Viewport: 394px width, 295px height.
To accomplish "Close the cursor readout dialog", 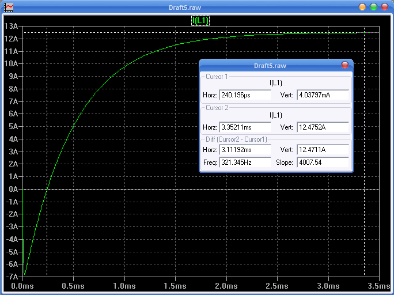I will pos(345,65).
